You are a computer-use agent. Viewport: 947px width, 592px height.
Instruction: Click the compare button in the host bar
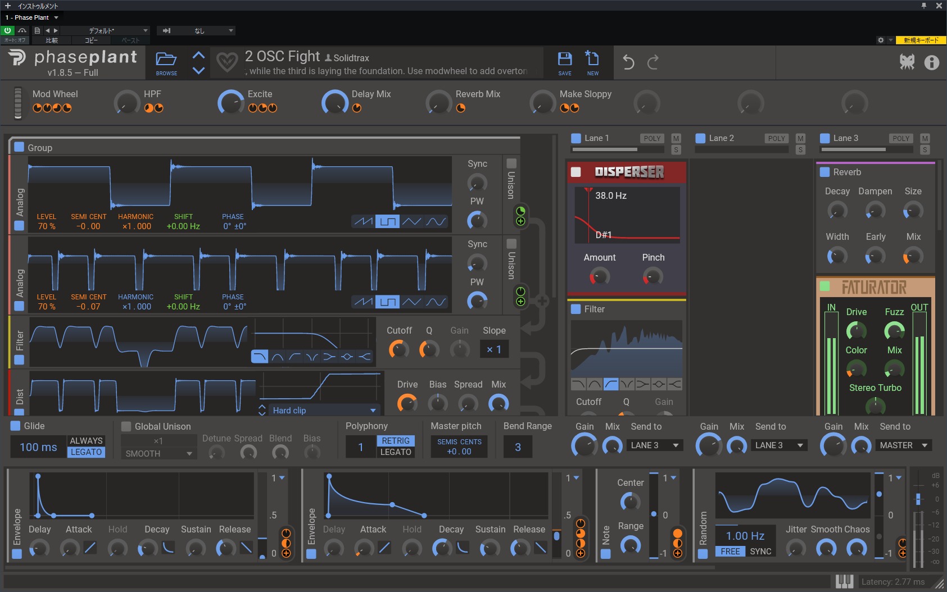tap(52, 40)
